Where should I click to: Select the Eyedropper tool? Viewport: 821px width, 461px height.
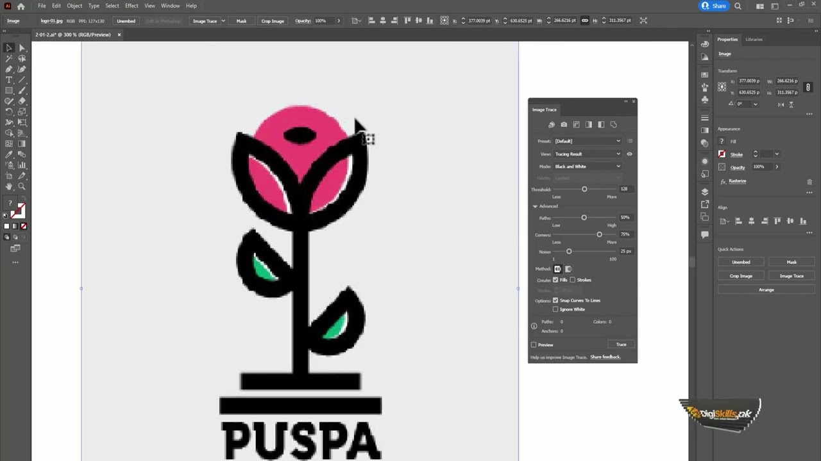pyautogui.click(x=9, y=154)
